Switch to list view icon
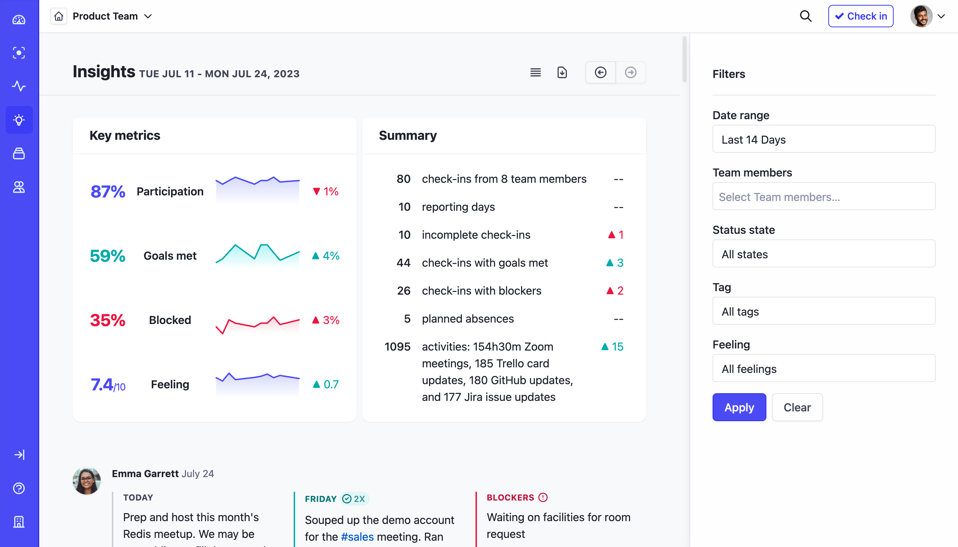 535,72
